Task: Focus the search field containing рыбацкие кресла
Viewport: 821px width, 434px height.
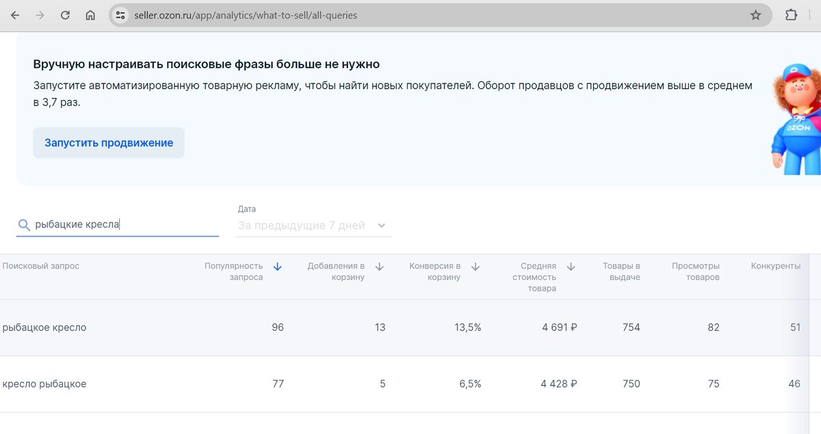Action: point(118,225)
